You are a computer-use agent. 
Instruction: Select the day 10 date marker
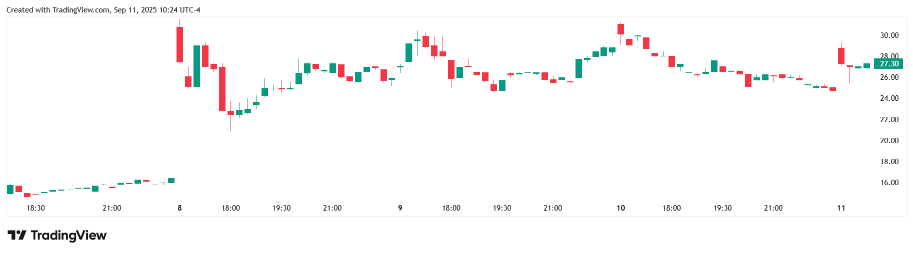[x=620, y=208]
